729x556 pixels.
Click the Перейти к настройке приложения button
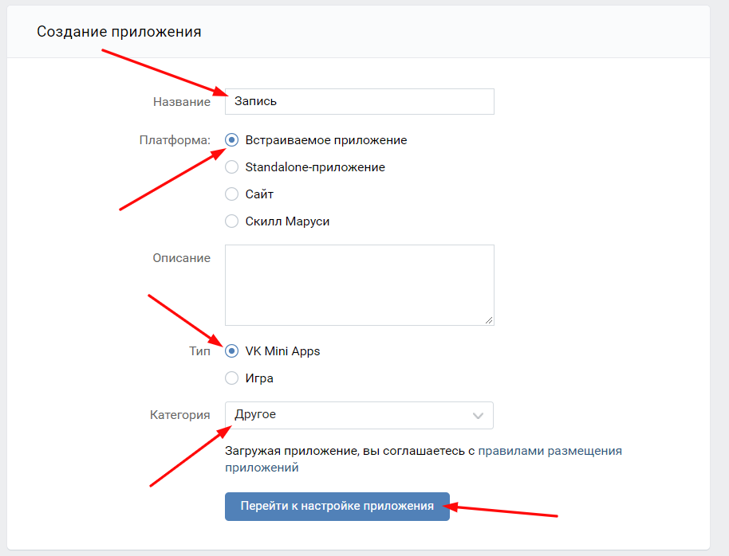[337, 506]
